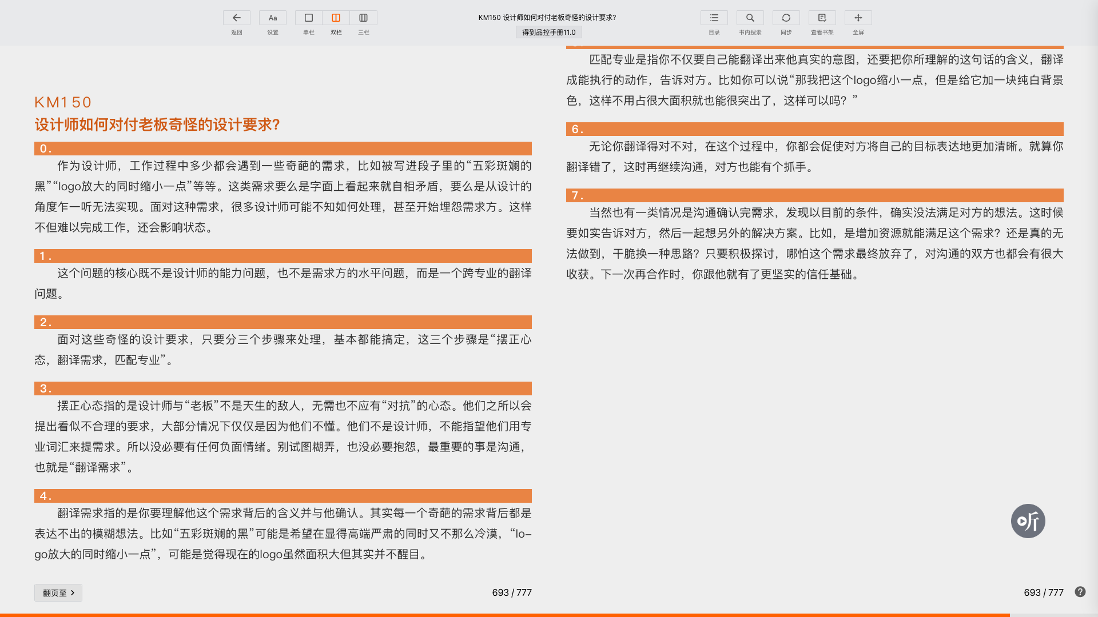Click the orange section 4 header bar
1098x617 pixels.
coord(283,496)
